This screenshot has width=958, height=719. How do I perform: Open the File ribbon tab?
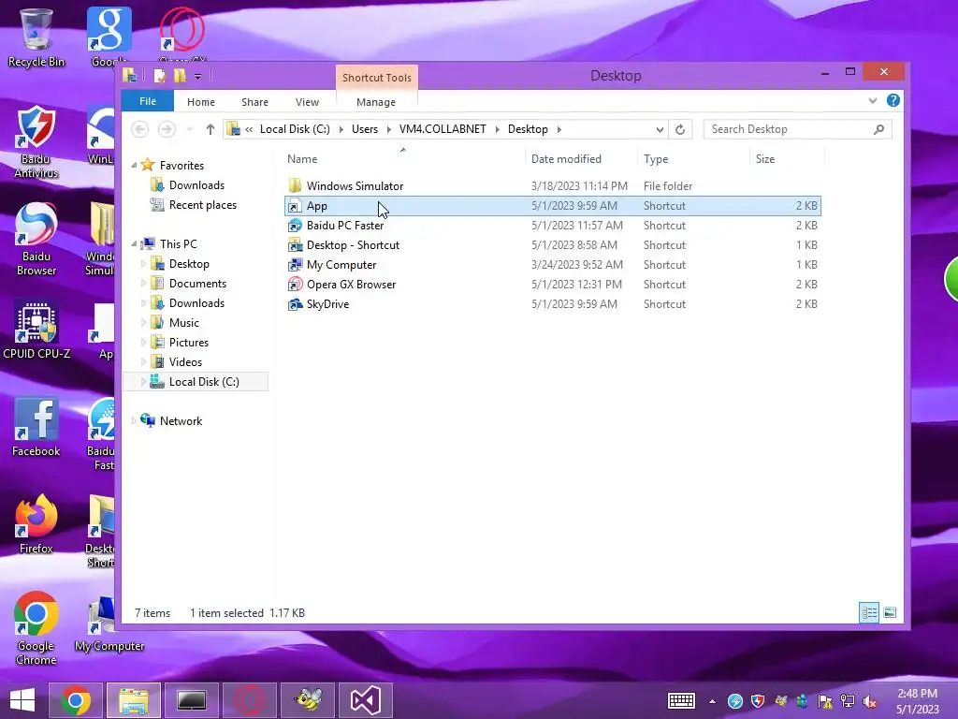[147, 101]
